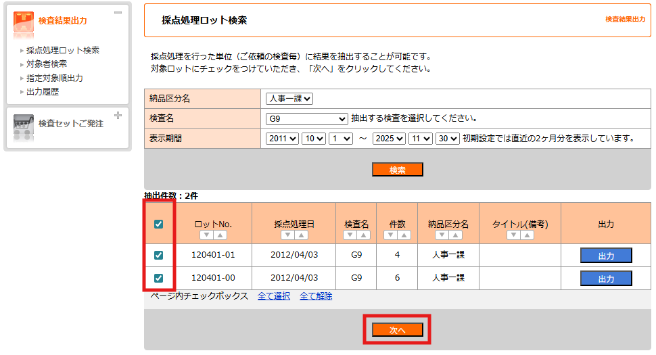
Task: Sort 検査名 column ascending arrow
Action: click(x=364, y=235)
